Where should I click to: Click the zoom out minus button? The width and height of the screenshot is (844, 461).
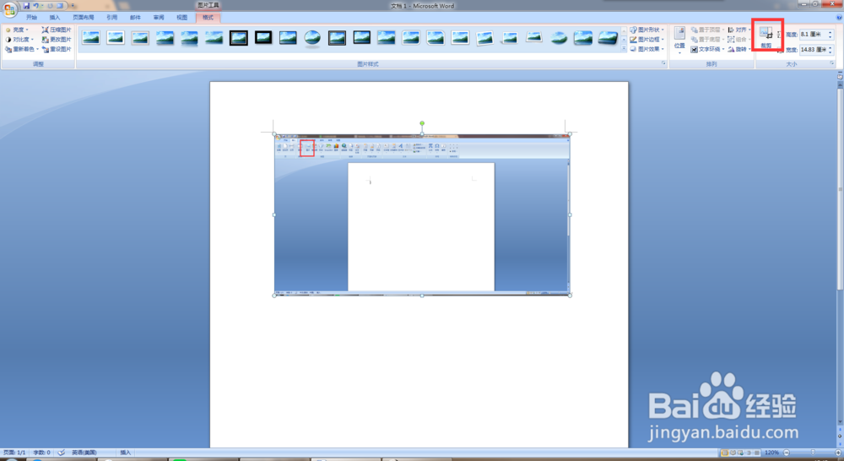tap(787, 453)
